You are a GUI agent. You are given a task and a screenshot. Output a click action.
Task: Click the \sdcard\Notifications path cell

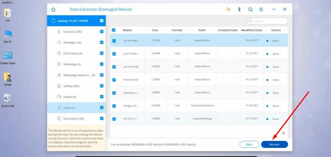tap(202, 105)
